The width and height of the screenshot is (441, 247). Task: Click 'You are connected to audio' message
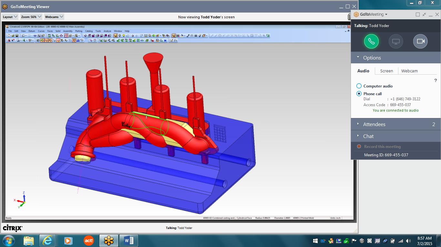(x=395, y=110)
